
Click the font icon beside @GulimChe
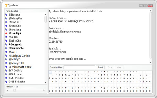[x=6, y=41]
